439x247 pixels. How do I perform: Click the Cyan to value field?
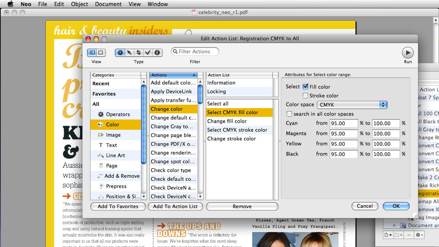386,123
